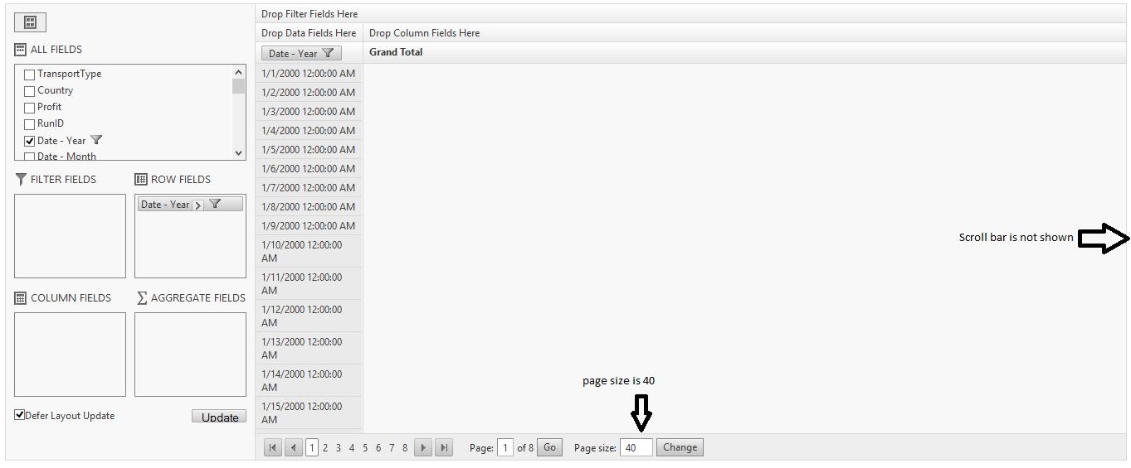Click the Date - Year row field header
Viewport: 1131px width, 468px height.
click(x=301, y=53)
